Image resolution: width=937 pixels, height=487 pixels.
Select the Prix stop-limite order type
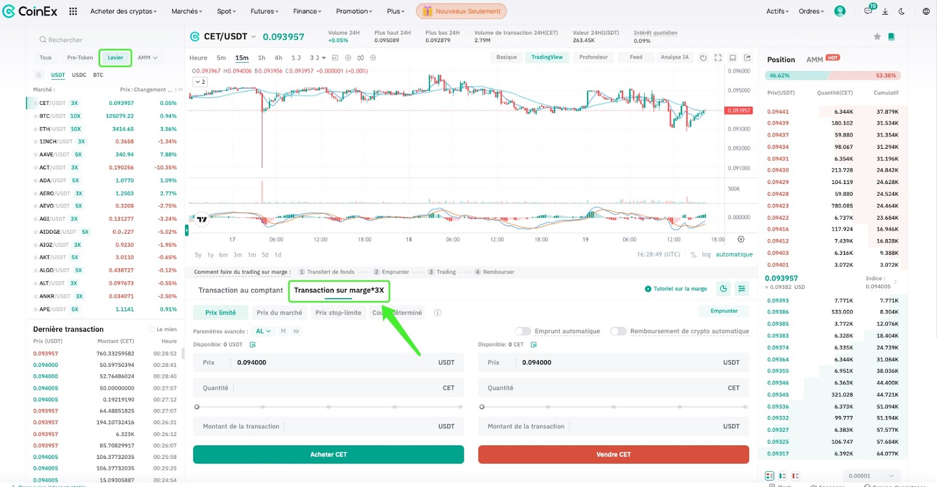[338, 312]
